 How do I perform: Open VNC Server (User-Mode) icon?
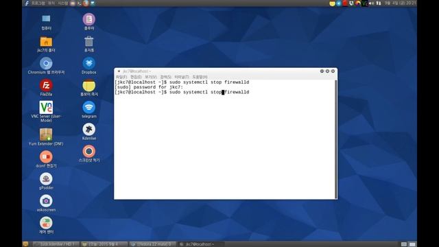click(46, 108)
